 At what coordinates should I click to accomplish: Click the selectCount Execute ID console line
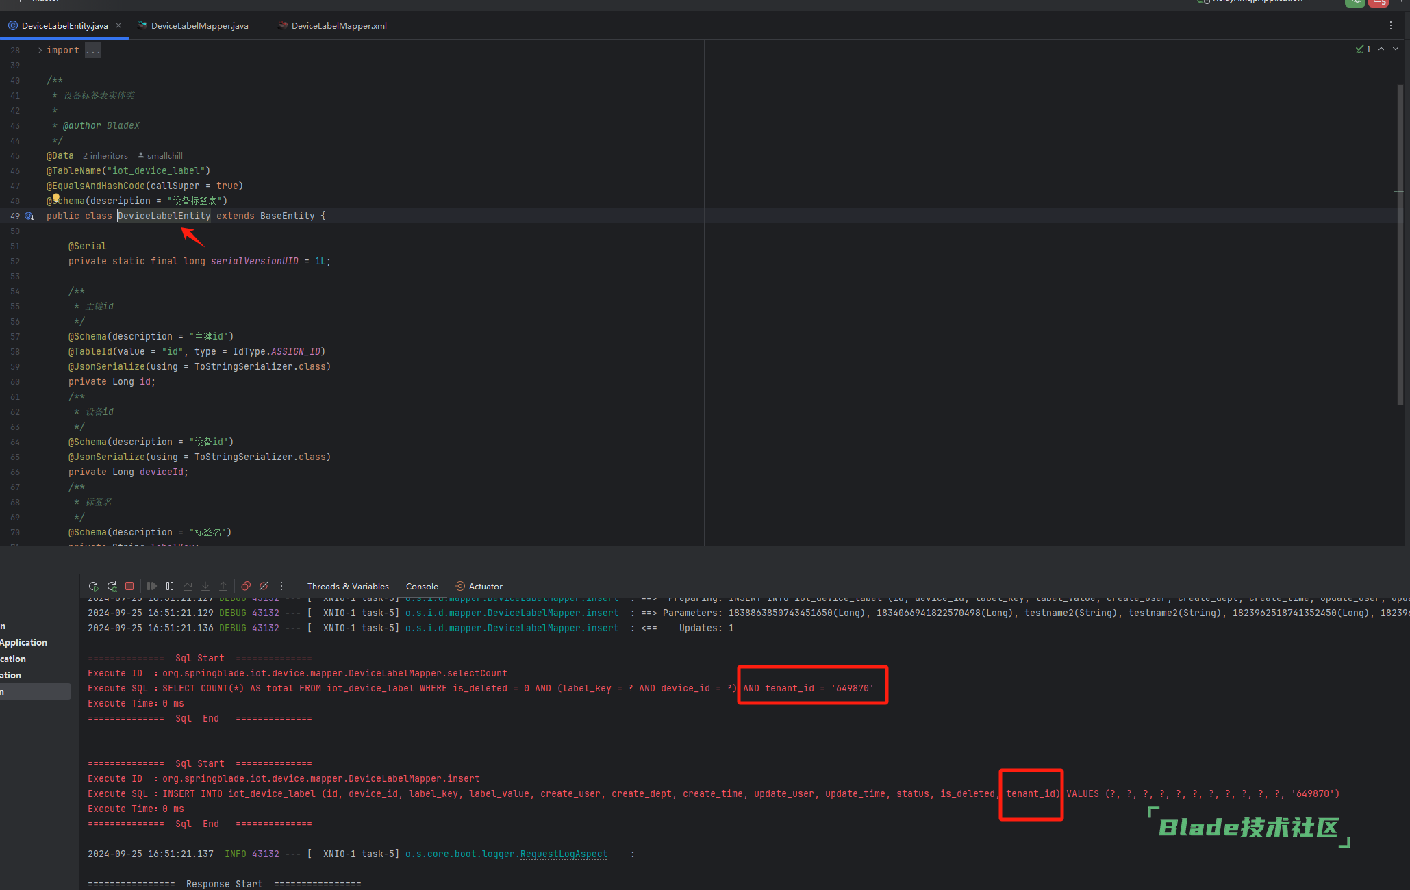coord(297,673)
